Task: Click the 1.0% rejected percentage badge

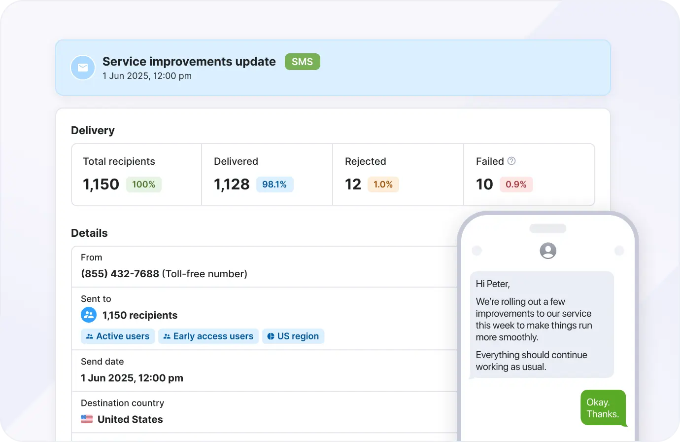Action: 383,184
